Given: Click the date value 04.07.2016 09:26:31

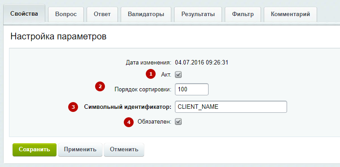Looking at the screenshot, I should click(201, 63).
